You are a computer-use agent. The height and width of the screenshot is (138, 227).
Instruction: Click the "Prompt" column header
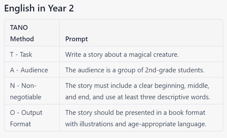(76, 39)
